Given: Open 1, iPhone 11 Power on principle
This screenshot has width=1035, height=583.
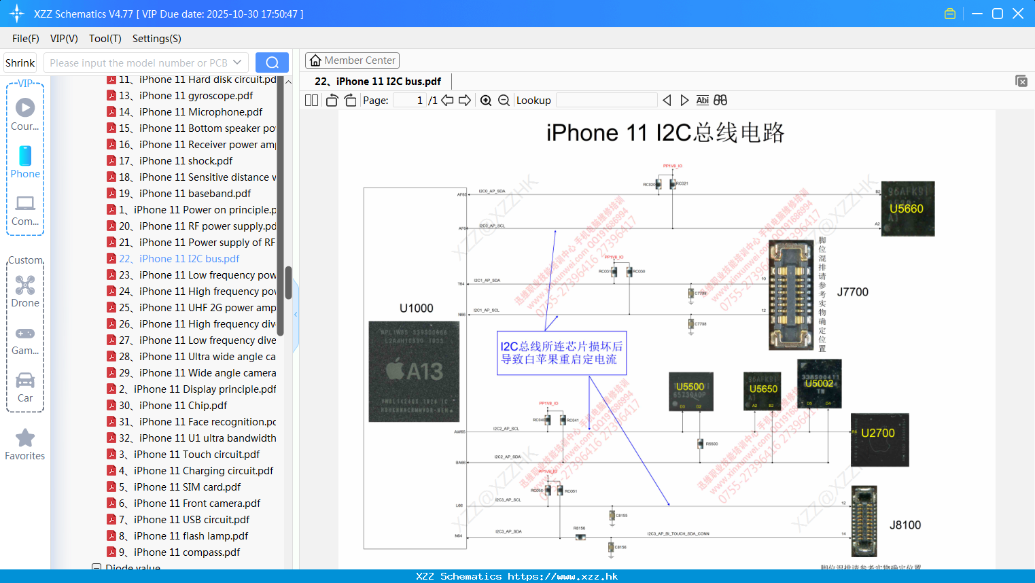Looking at the screenshot, I should coord(192,210).
